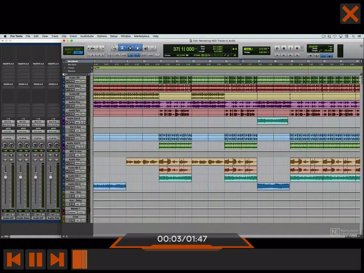Click Audio DR channel name in mixer
The image size is (364, 273).
click(x=8, y=218)
